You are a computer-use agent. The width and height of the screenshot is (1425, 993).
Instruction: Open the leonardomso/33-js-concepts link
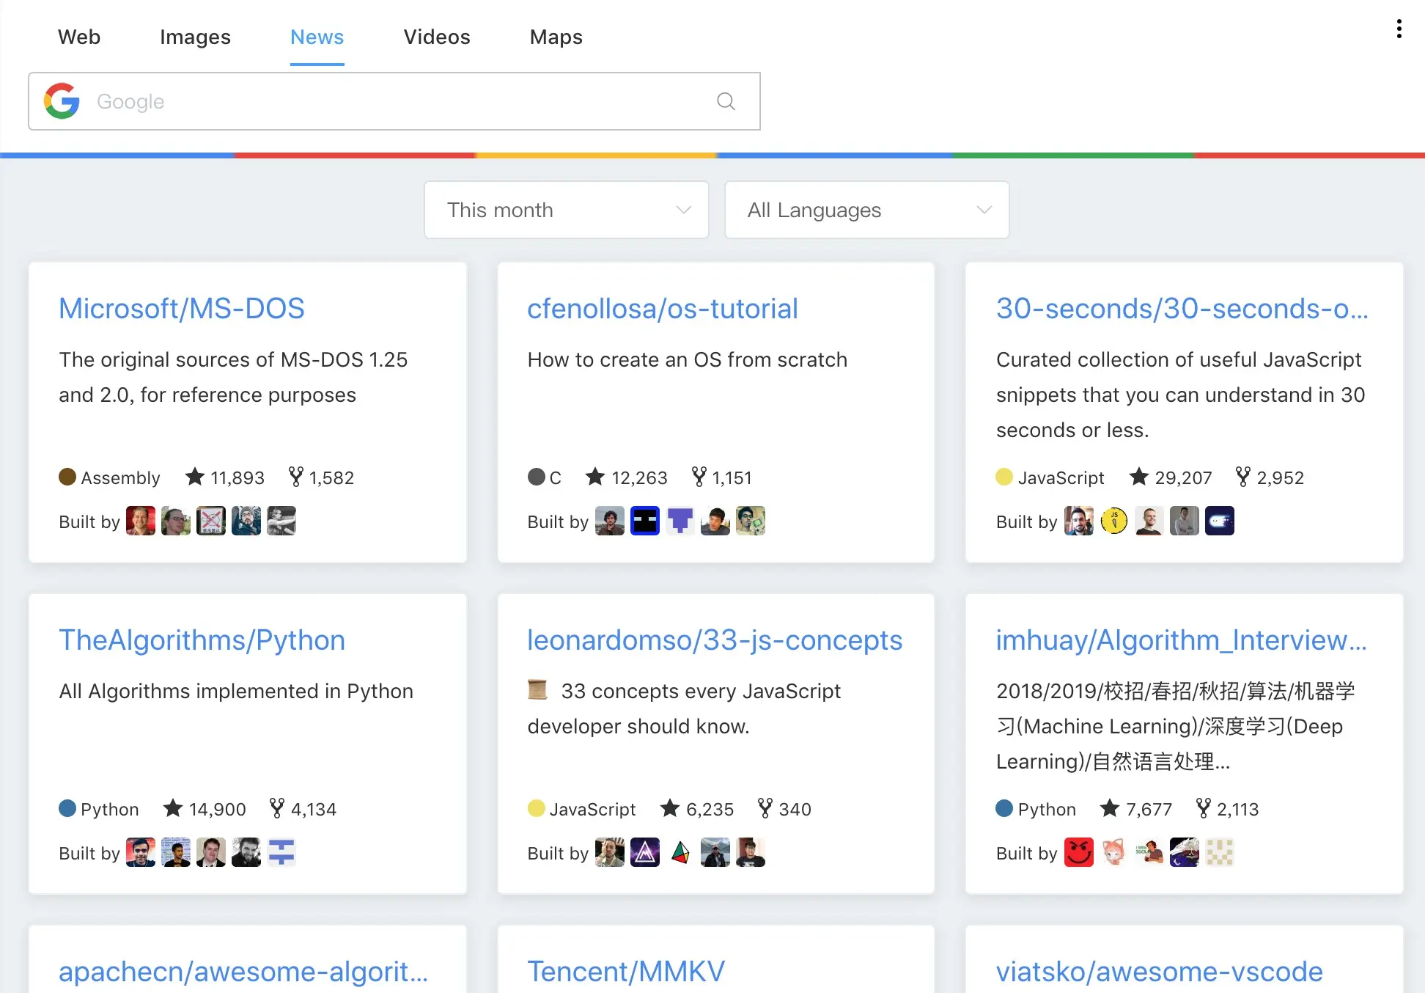pos(715,640)
